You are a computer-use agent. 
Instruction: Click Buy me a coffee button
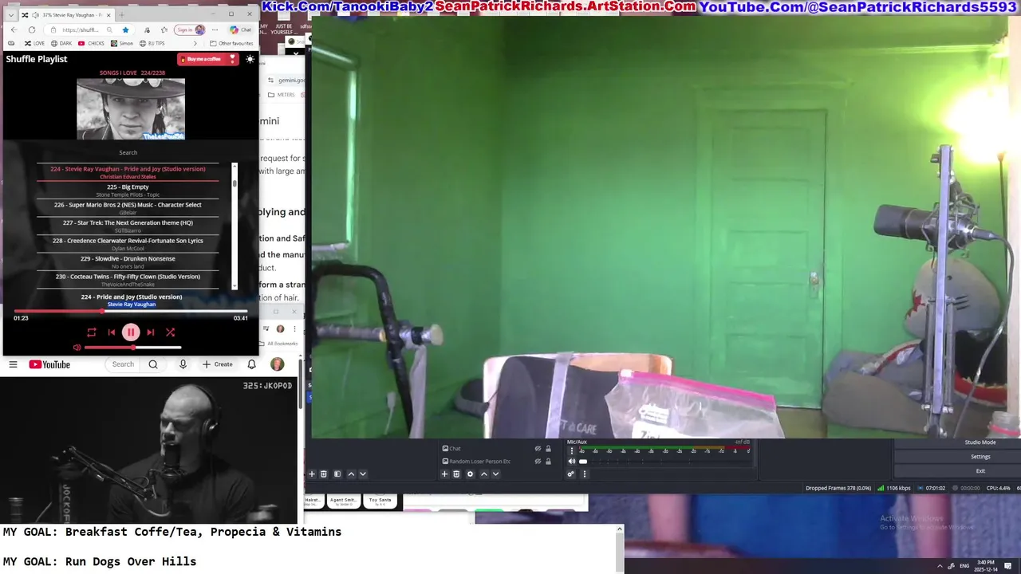coord(207,59)
